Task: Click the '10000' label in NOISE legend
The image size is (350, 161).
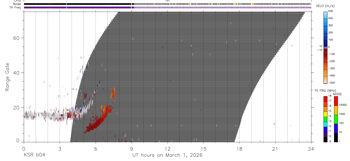Action: point(342,105)
